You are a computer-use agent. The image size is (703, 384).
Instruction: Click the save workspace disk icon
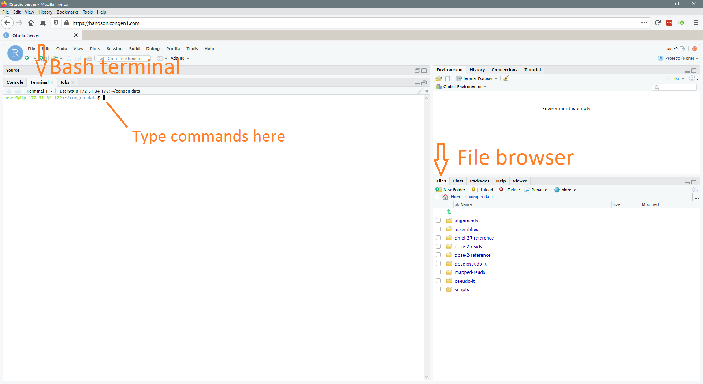click(447, 79)
